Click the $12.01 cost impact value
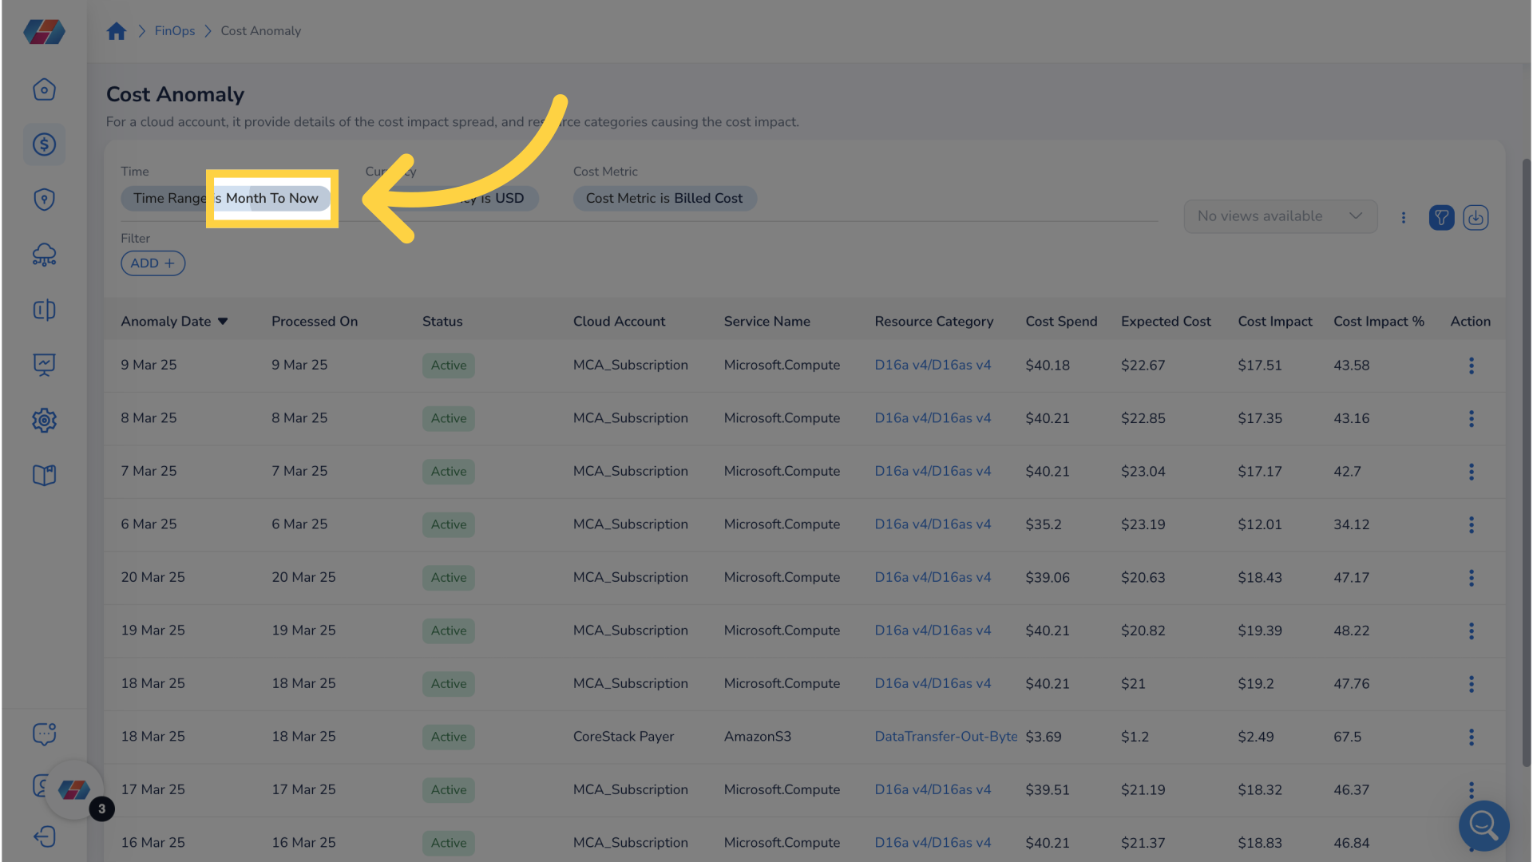1533x862 pixels. tap(1259, 524)
